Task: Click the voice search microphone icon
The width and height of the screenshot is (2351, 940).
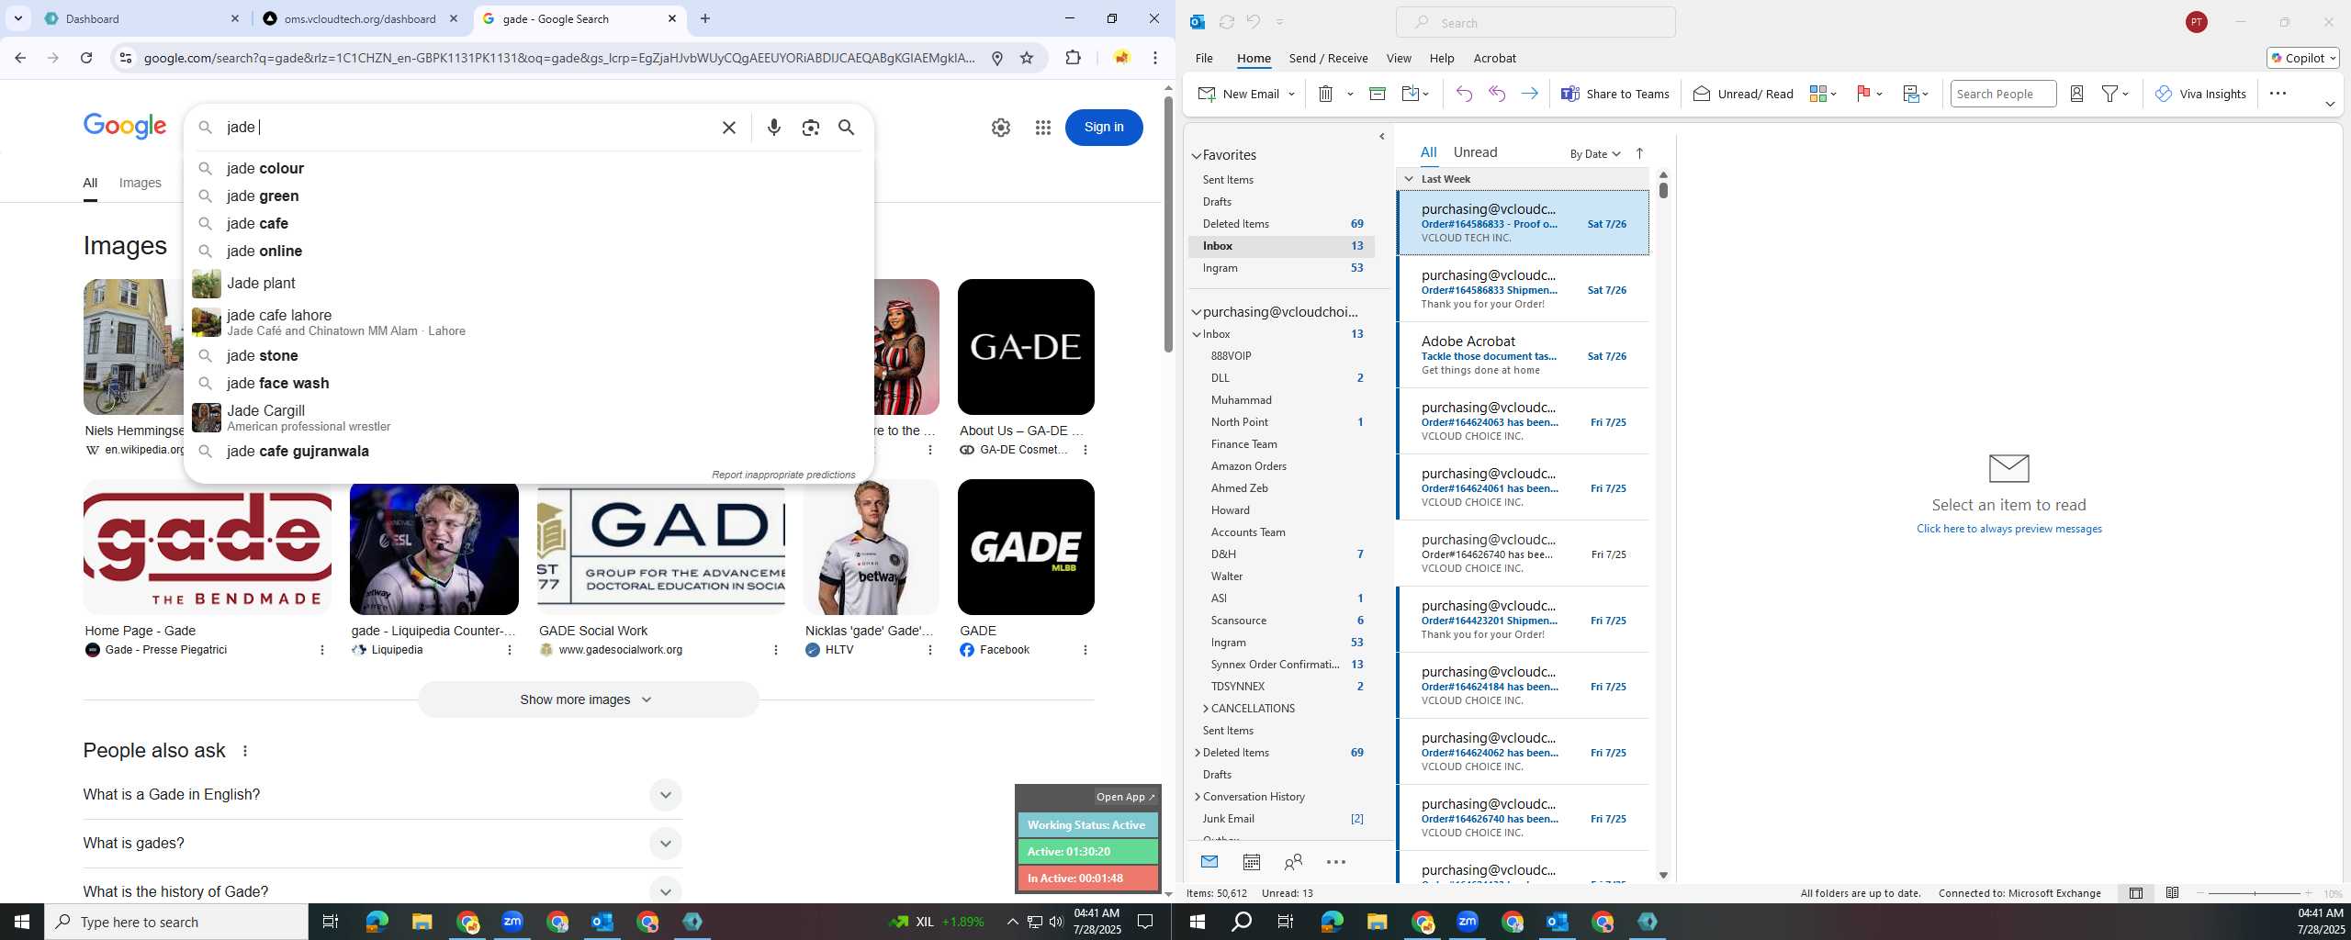Action: pos(774,128)
